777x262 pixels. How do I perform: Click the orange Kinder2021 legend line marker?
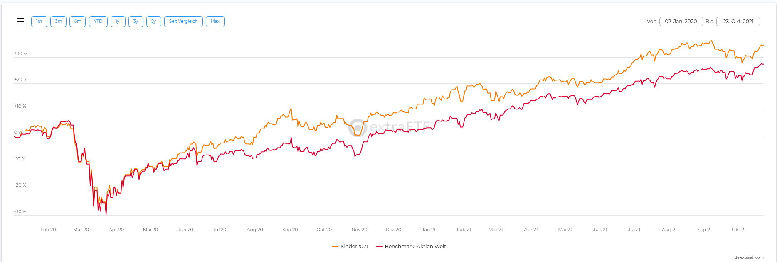(335, 247)
